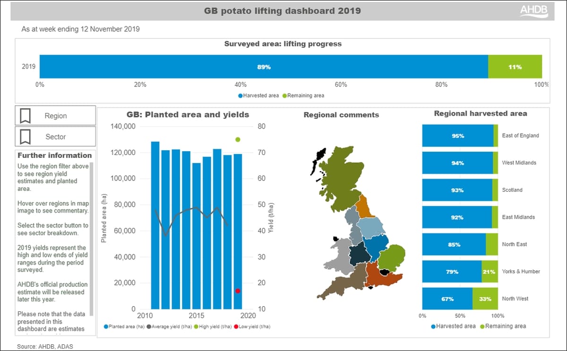Click the 'North West' region label
This screenshot has width=567, height=351.
(515, 299)
